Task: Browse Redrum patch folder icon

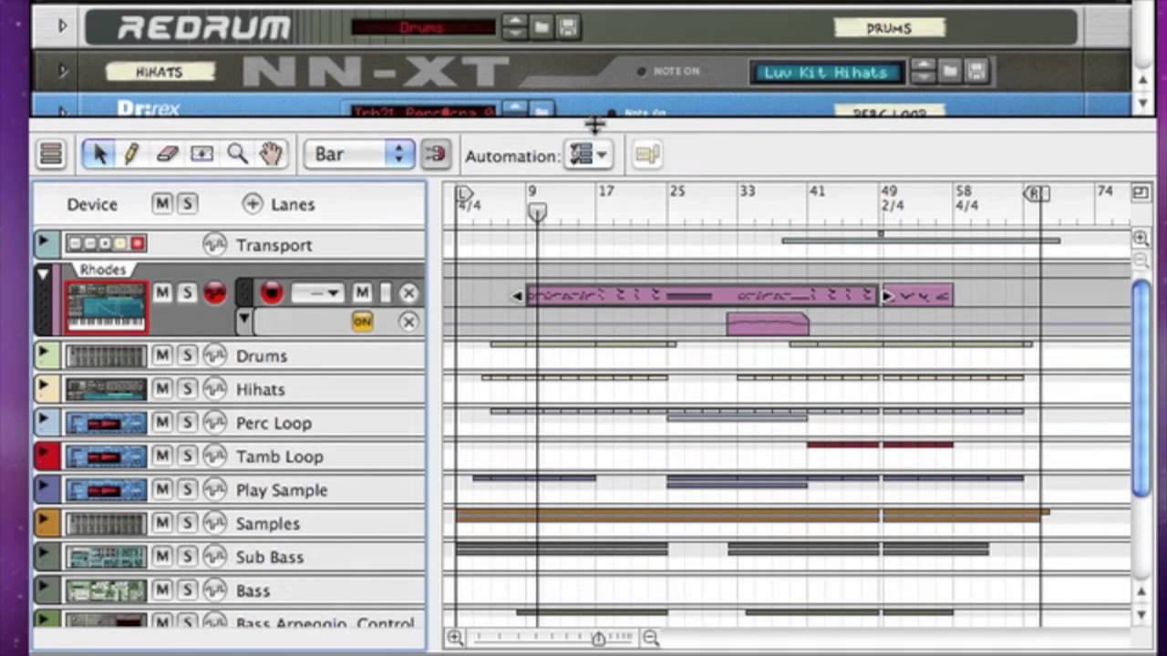Action: (x=542, y=27)
